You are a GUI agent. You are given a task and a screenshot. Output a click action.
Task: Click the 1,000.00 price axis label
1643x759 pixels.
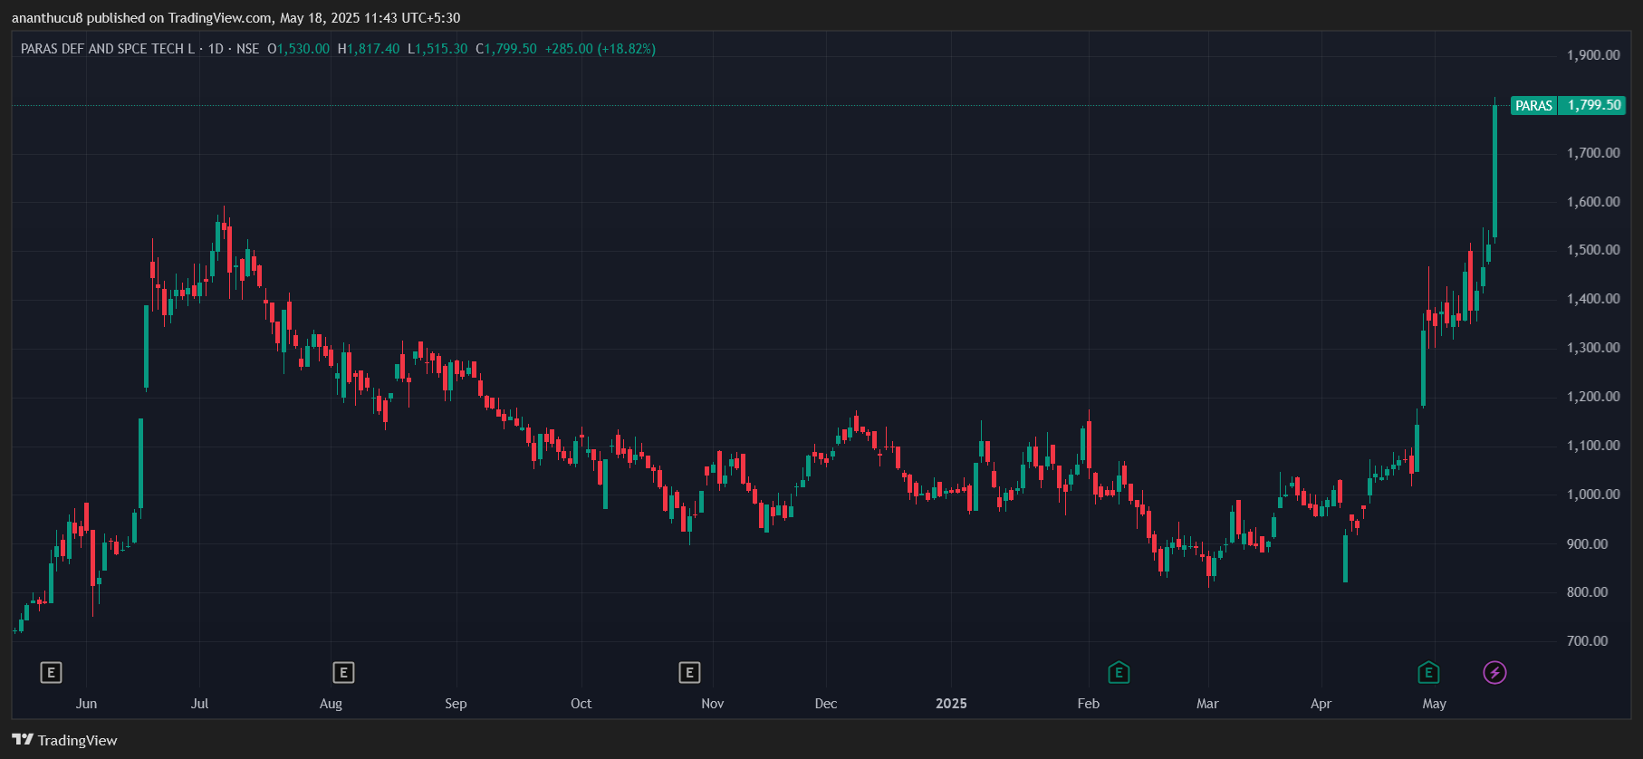[x=1593, y=495]
